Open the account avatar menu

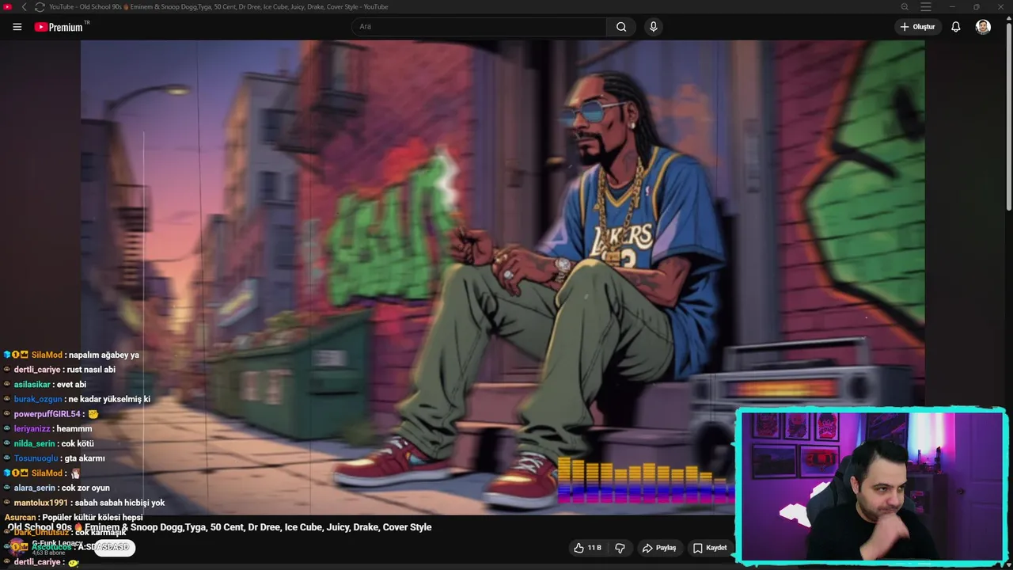(x=983, y=27)
